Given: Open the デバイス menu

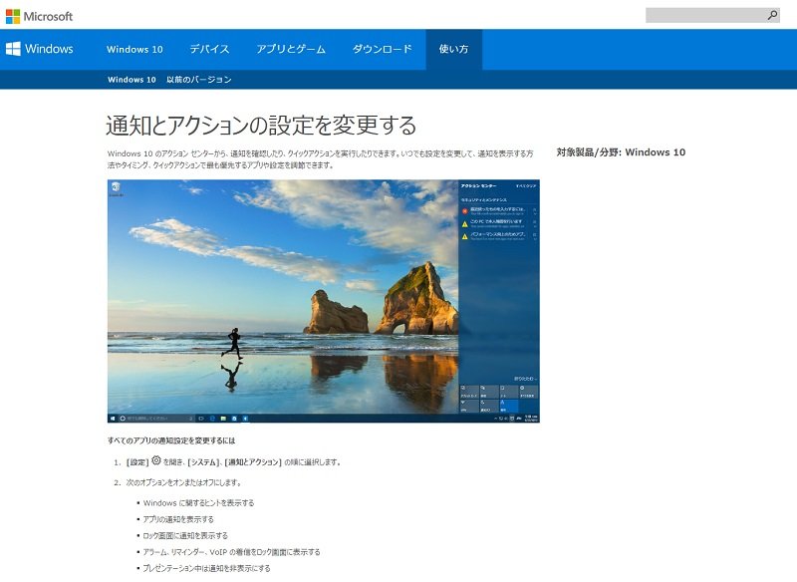Looking at the screenshot, I should (209, 49).
